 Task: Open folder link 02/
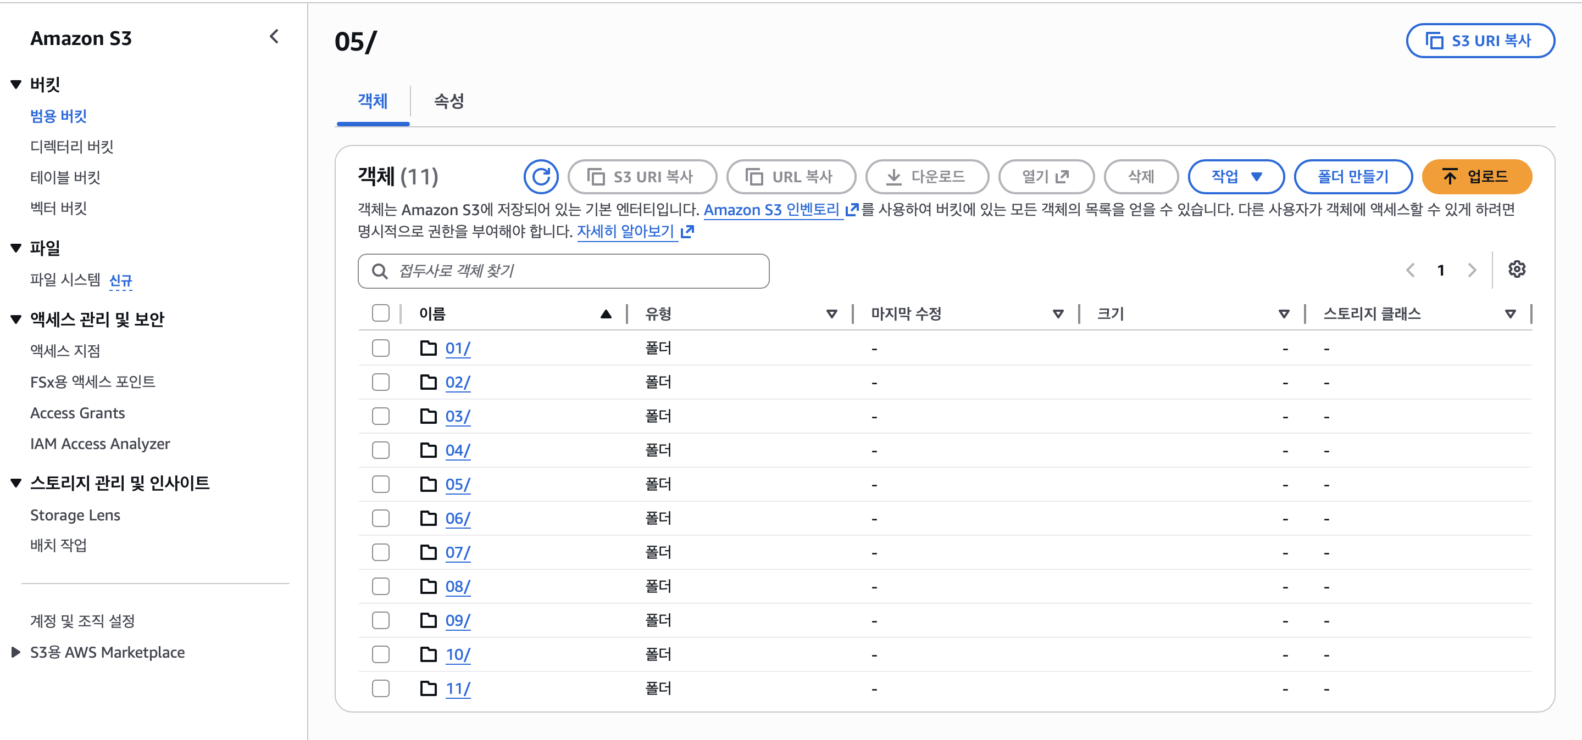tap(458, 382)
